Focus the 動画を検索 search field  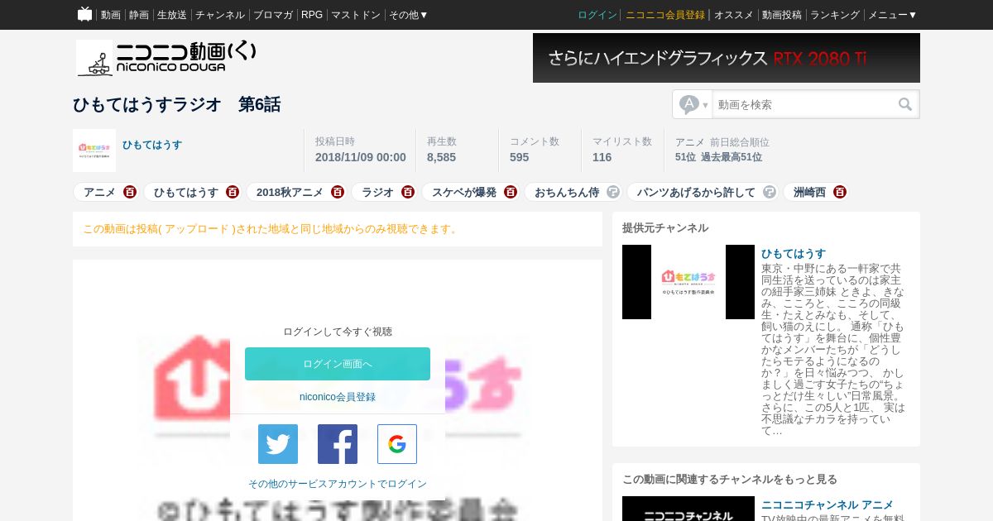coord(804,104)
